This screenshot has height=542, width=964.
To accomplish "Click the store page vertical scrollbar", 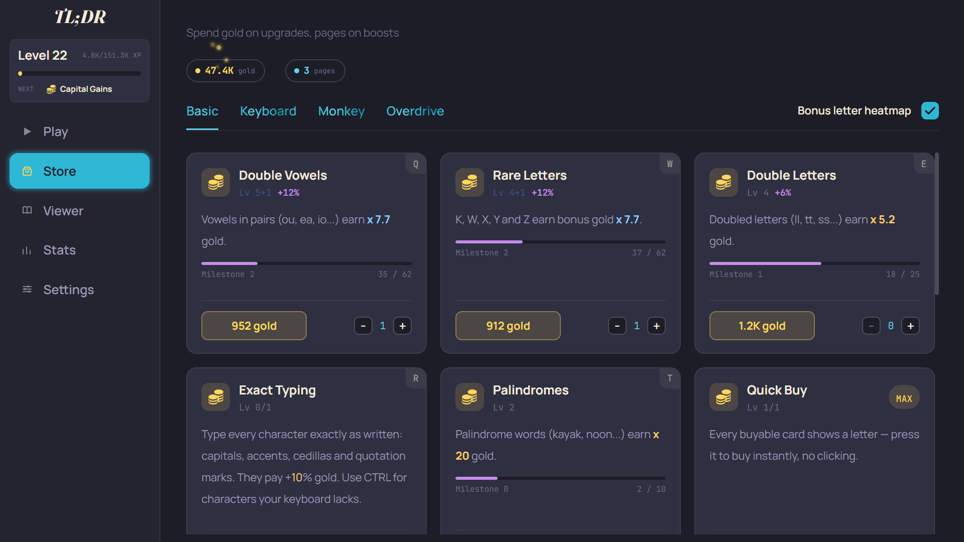I will click(936, 224).
